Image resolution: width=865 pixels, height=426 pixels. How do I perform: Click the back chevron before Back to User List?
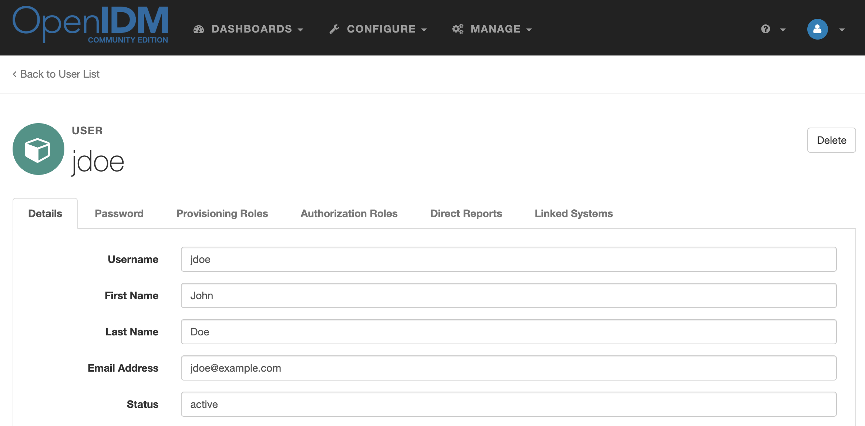[x=15, y=74]
